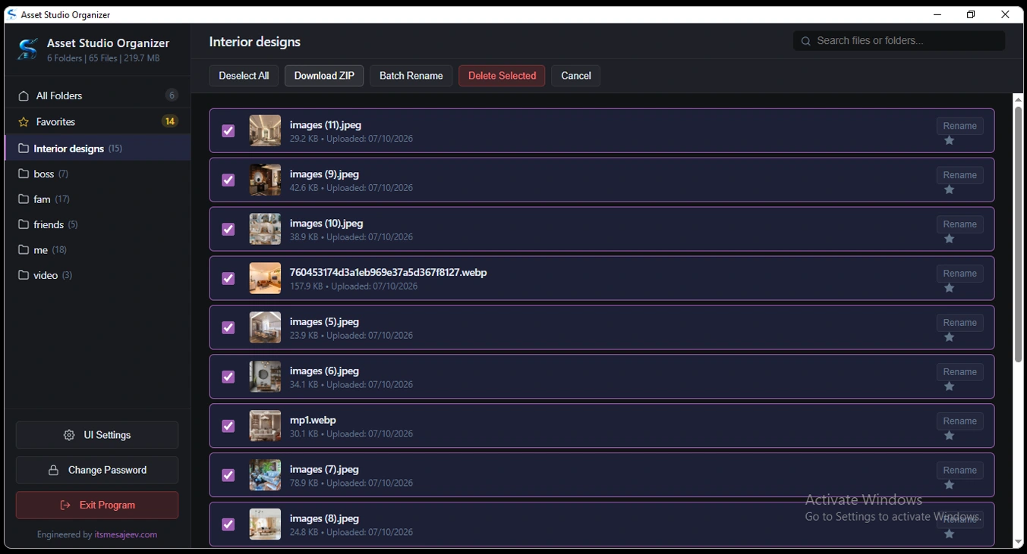Click the Asset Studio Organizer logo

[27, 49]
